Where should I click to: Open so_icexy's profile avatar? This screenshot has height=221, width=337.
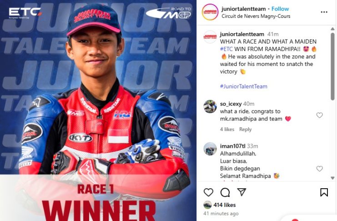click(x=210, y=106)
